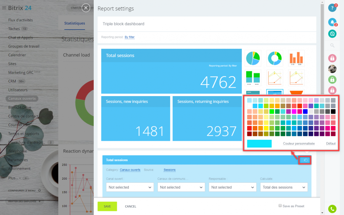Open Calendrier in left menu
Image resolution: width=344 pixels, height=215 pixels.
tap(17, 55)
